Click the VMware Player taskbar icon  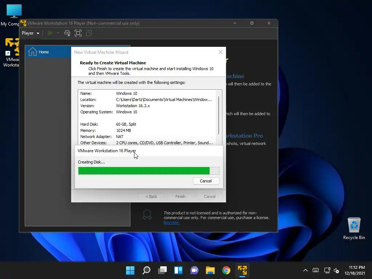(242, 270)
